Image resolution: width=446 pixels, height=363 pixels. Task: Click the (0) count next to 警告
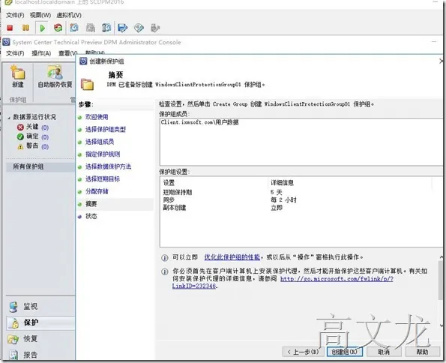45,147
